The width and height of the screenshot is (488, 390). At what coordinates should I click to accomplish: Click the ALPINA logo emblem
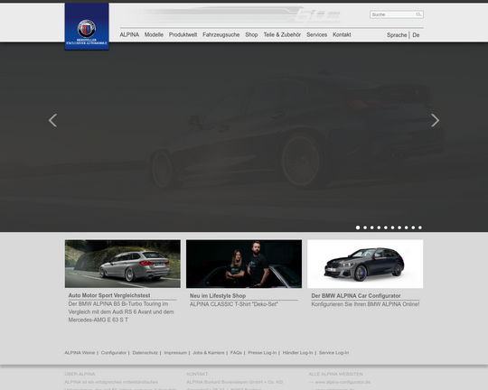[x=87, y=28]
